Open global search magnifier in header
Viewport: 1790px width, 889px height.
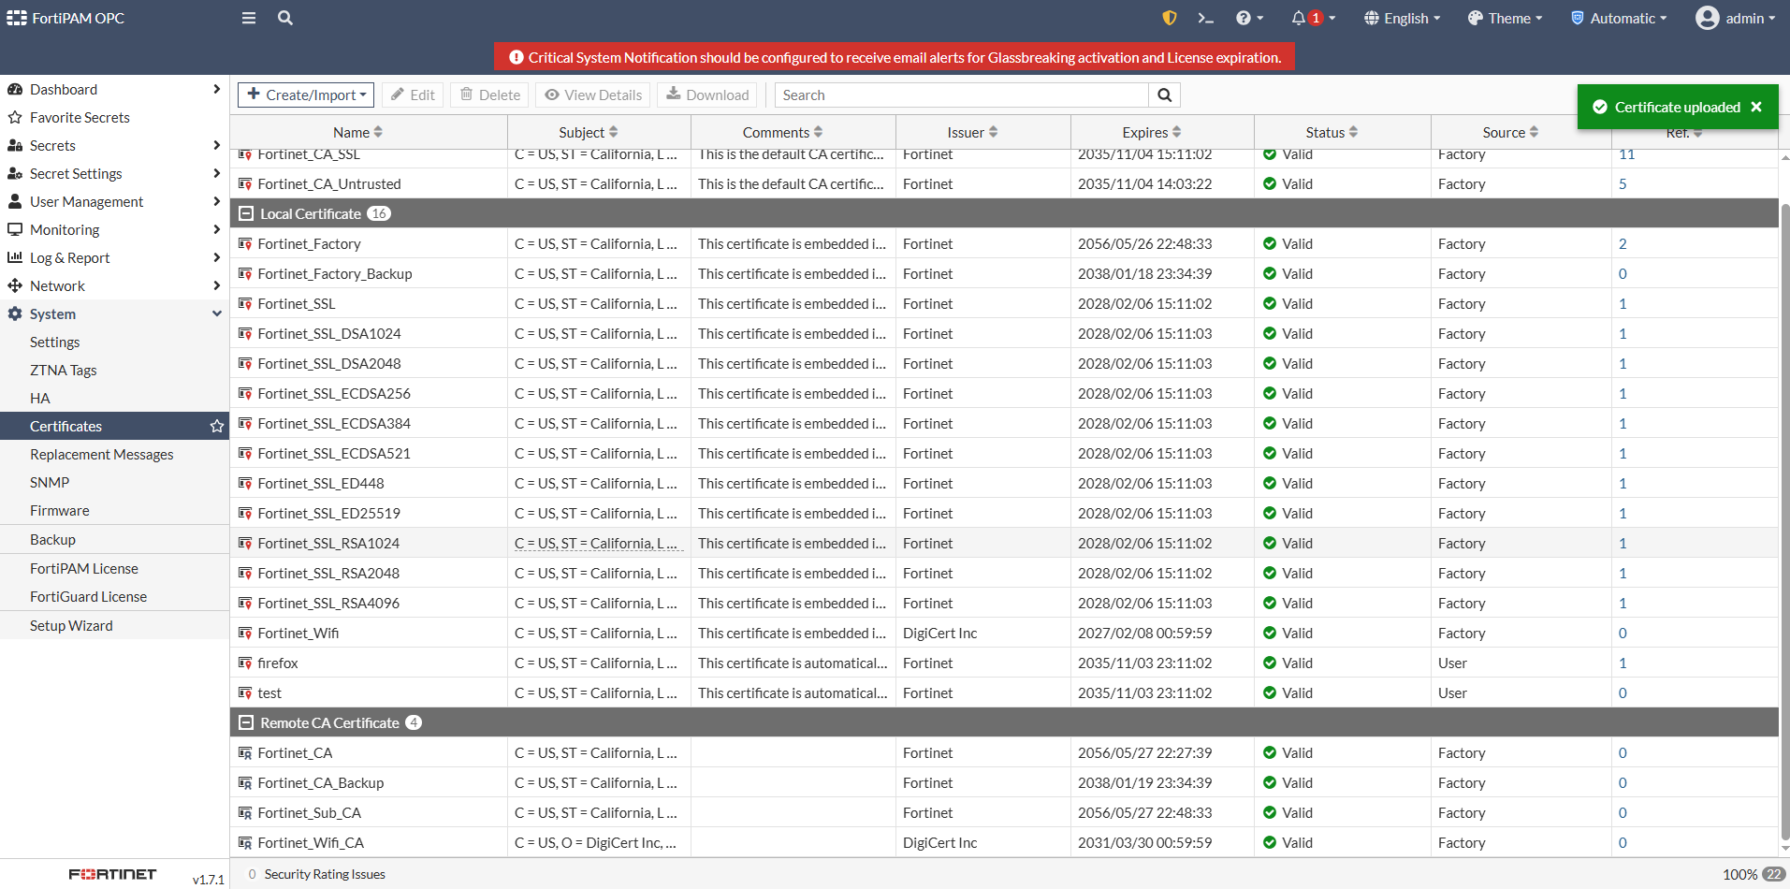pyautogui.click(x=285, y=18)
